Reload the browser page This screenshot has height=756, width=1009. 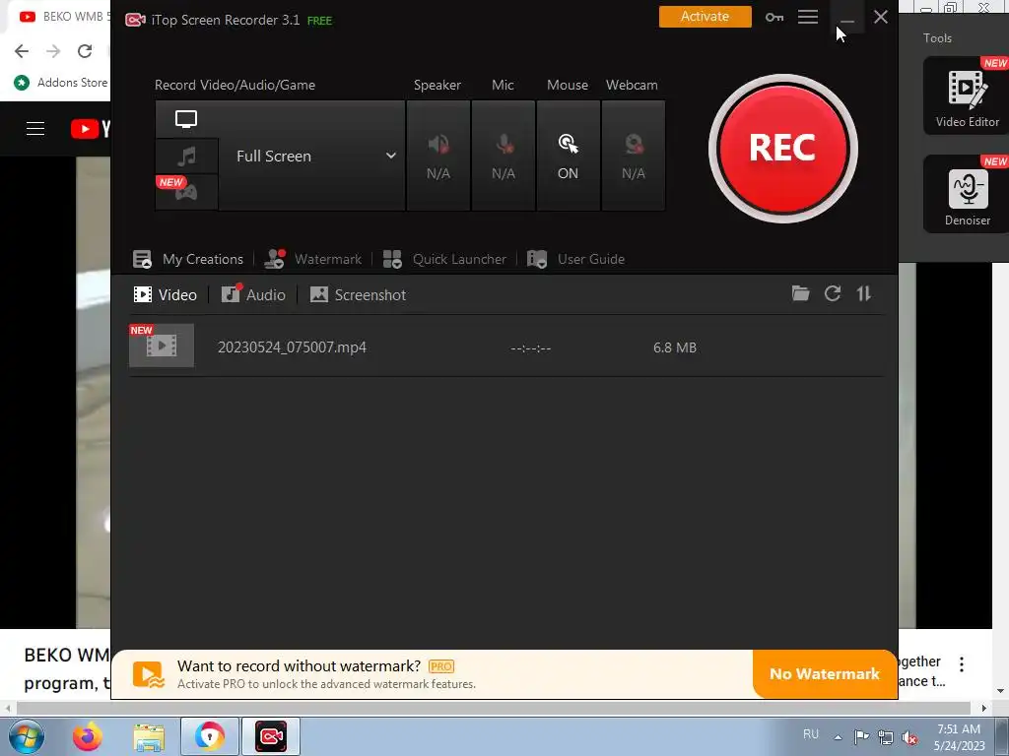click(85, 51)
